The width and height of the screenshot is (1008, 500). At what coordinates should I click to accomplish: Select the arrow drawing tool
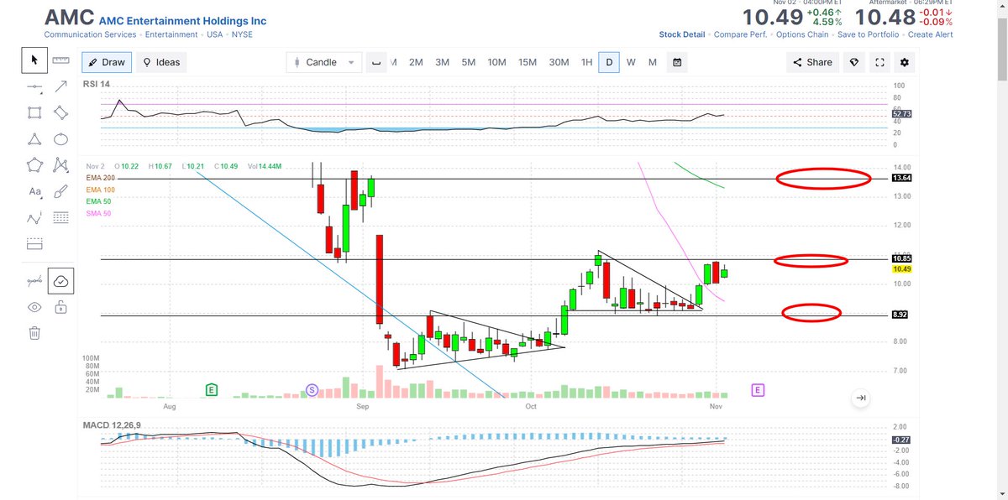tap(60, 86)
